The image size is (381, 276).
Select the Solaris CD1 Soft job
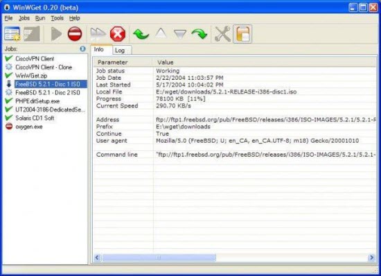35,118
